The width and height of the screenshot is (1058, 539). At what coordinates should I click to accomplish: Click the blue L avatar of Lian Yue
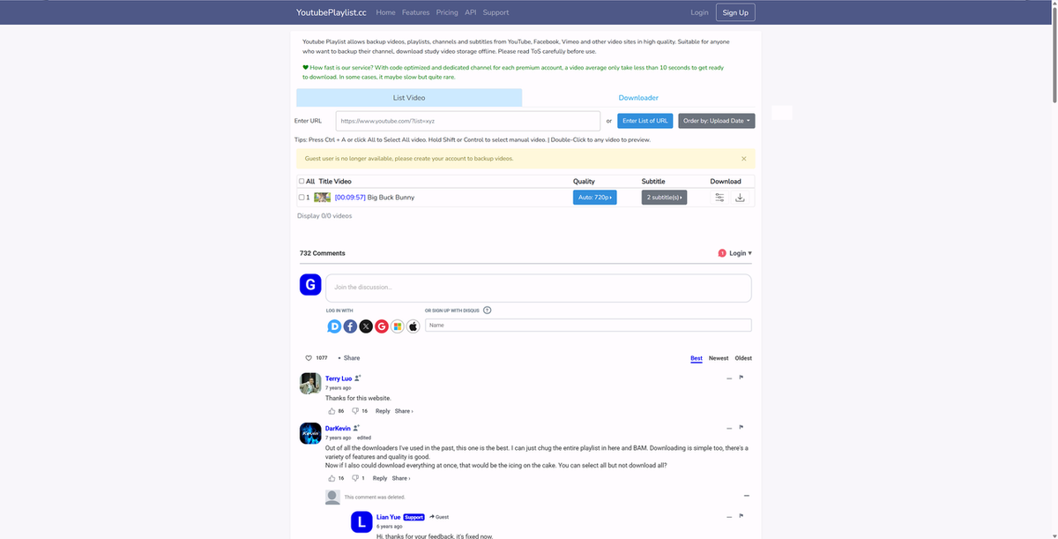361,522
